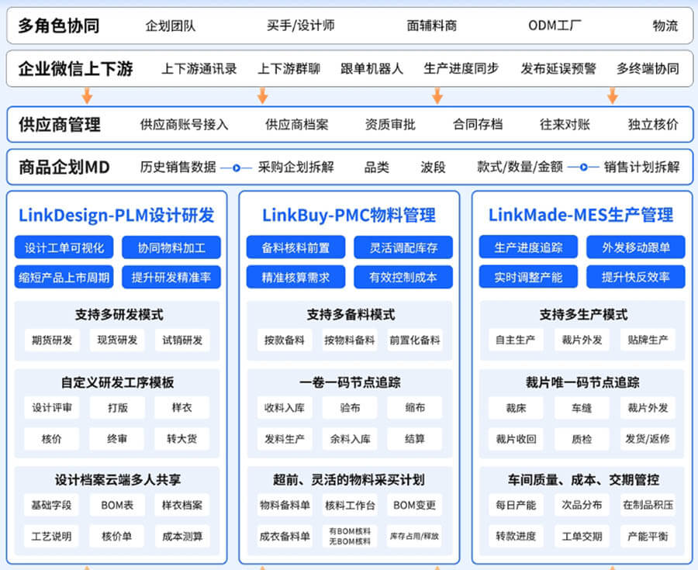Click 外发移动跟单 button

click(636, 247)
